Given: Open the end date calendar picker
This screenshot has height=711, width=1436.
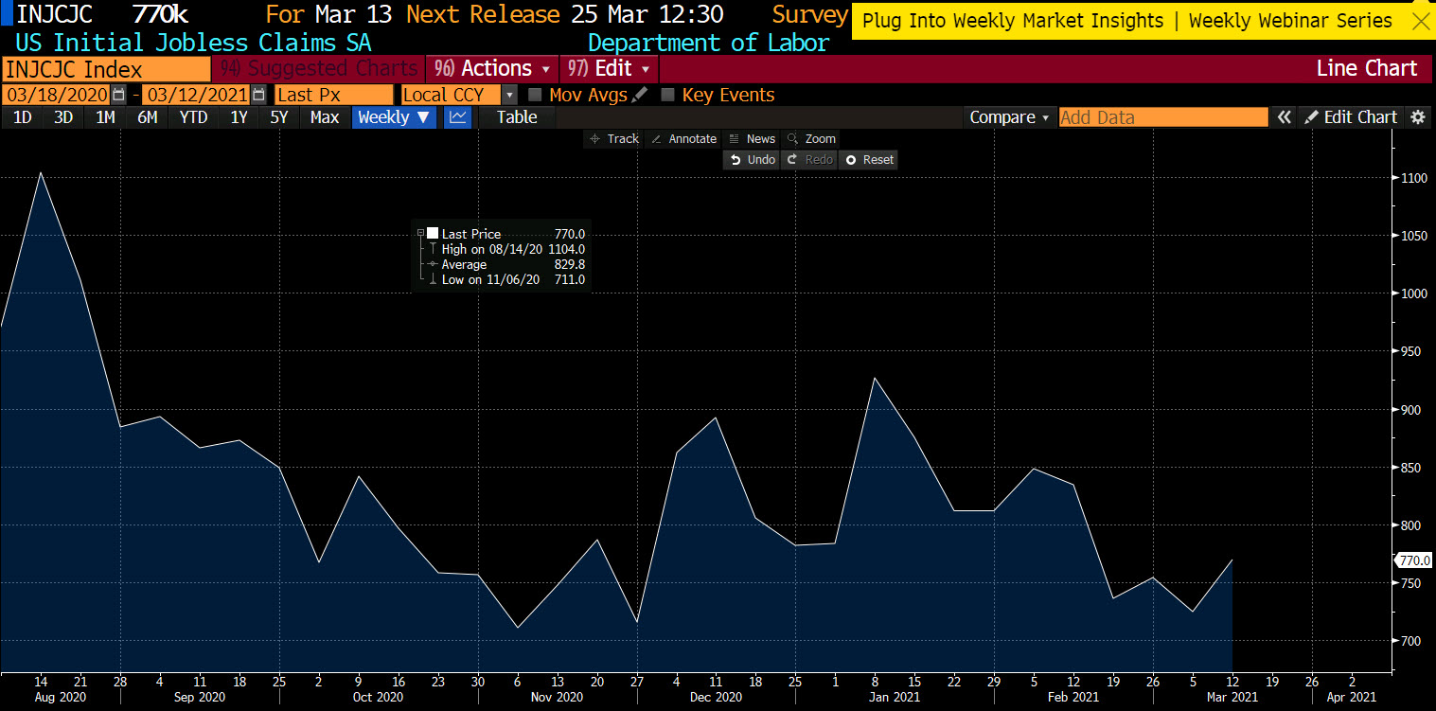Looking at the screenshot, I should (258, 95).
